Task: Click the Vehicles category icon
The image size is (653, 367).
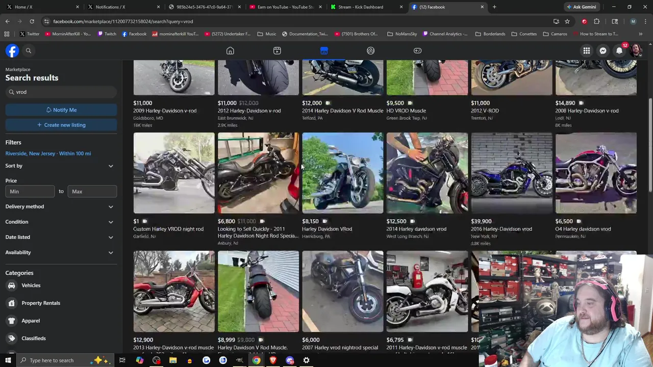Action: click(12, 285)
